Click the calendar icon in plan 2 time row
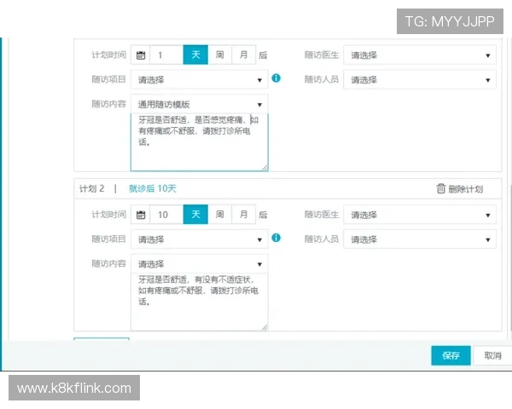The height and width of the screenshot is (409, 512). [141, 215]
